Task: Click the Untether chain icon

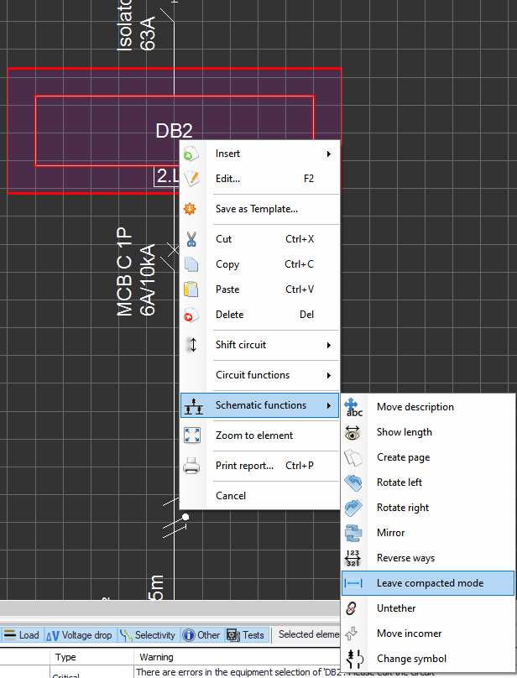Action: coord(352,608)
